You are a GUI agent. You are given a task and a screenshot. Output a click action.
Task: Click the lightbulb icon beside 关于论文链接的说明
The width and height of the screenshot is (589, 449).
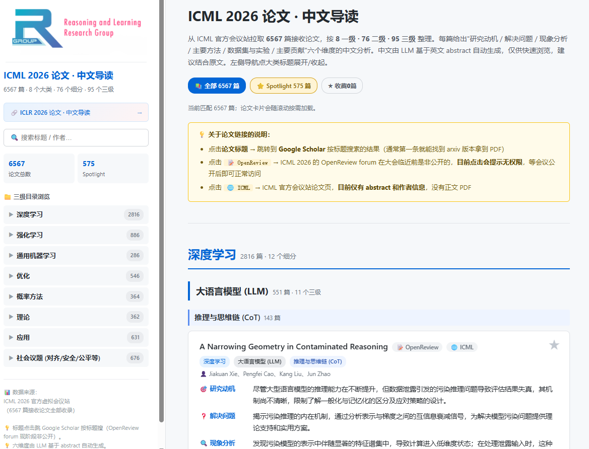click(x=202, y=134)
